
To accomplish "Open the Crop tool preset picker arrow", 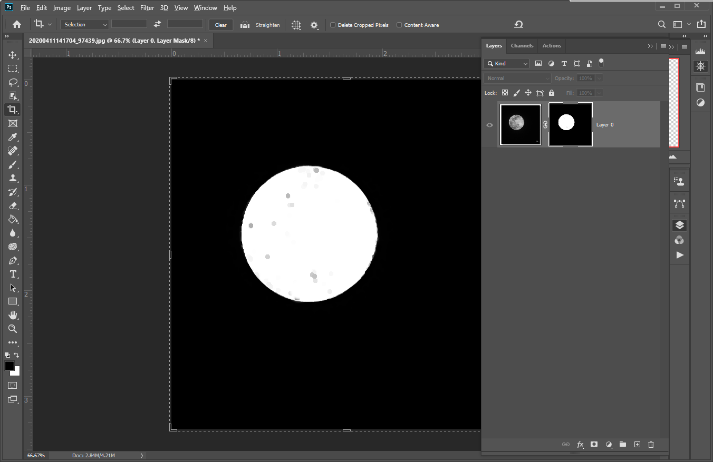I will (x=50, y=25).
